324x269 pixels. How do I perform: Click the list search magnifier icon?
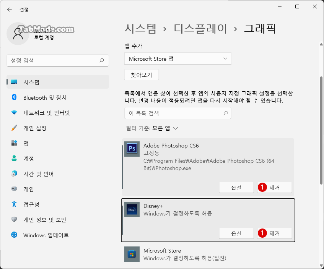[x=226, y=113]
